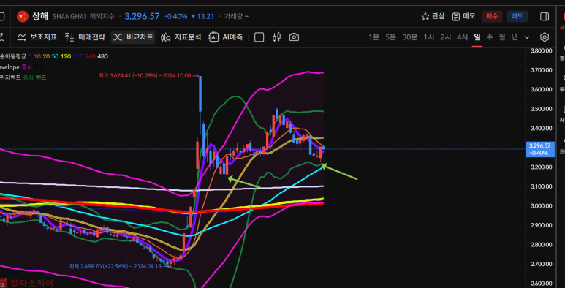Click the 매도 sell button

(x=517, y=16)
